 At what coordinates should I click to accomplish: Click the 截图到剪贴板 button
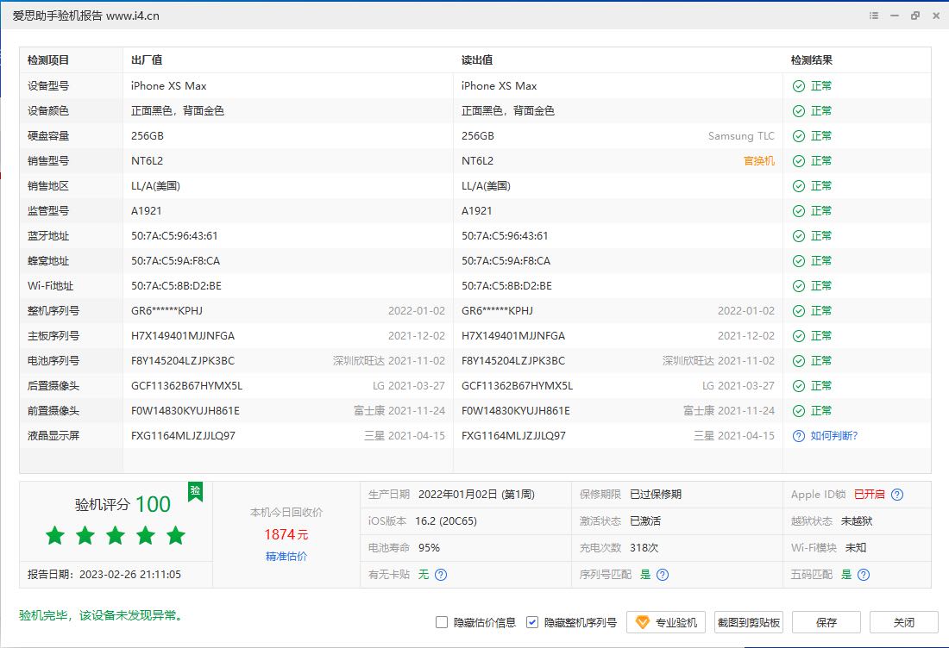pyautogui.click(x=749, y=622)
